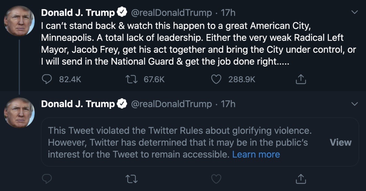Click the 17h timestamp on first tweet
This screenshot has height=191, width=366.
coord(228,13)
